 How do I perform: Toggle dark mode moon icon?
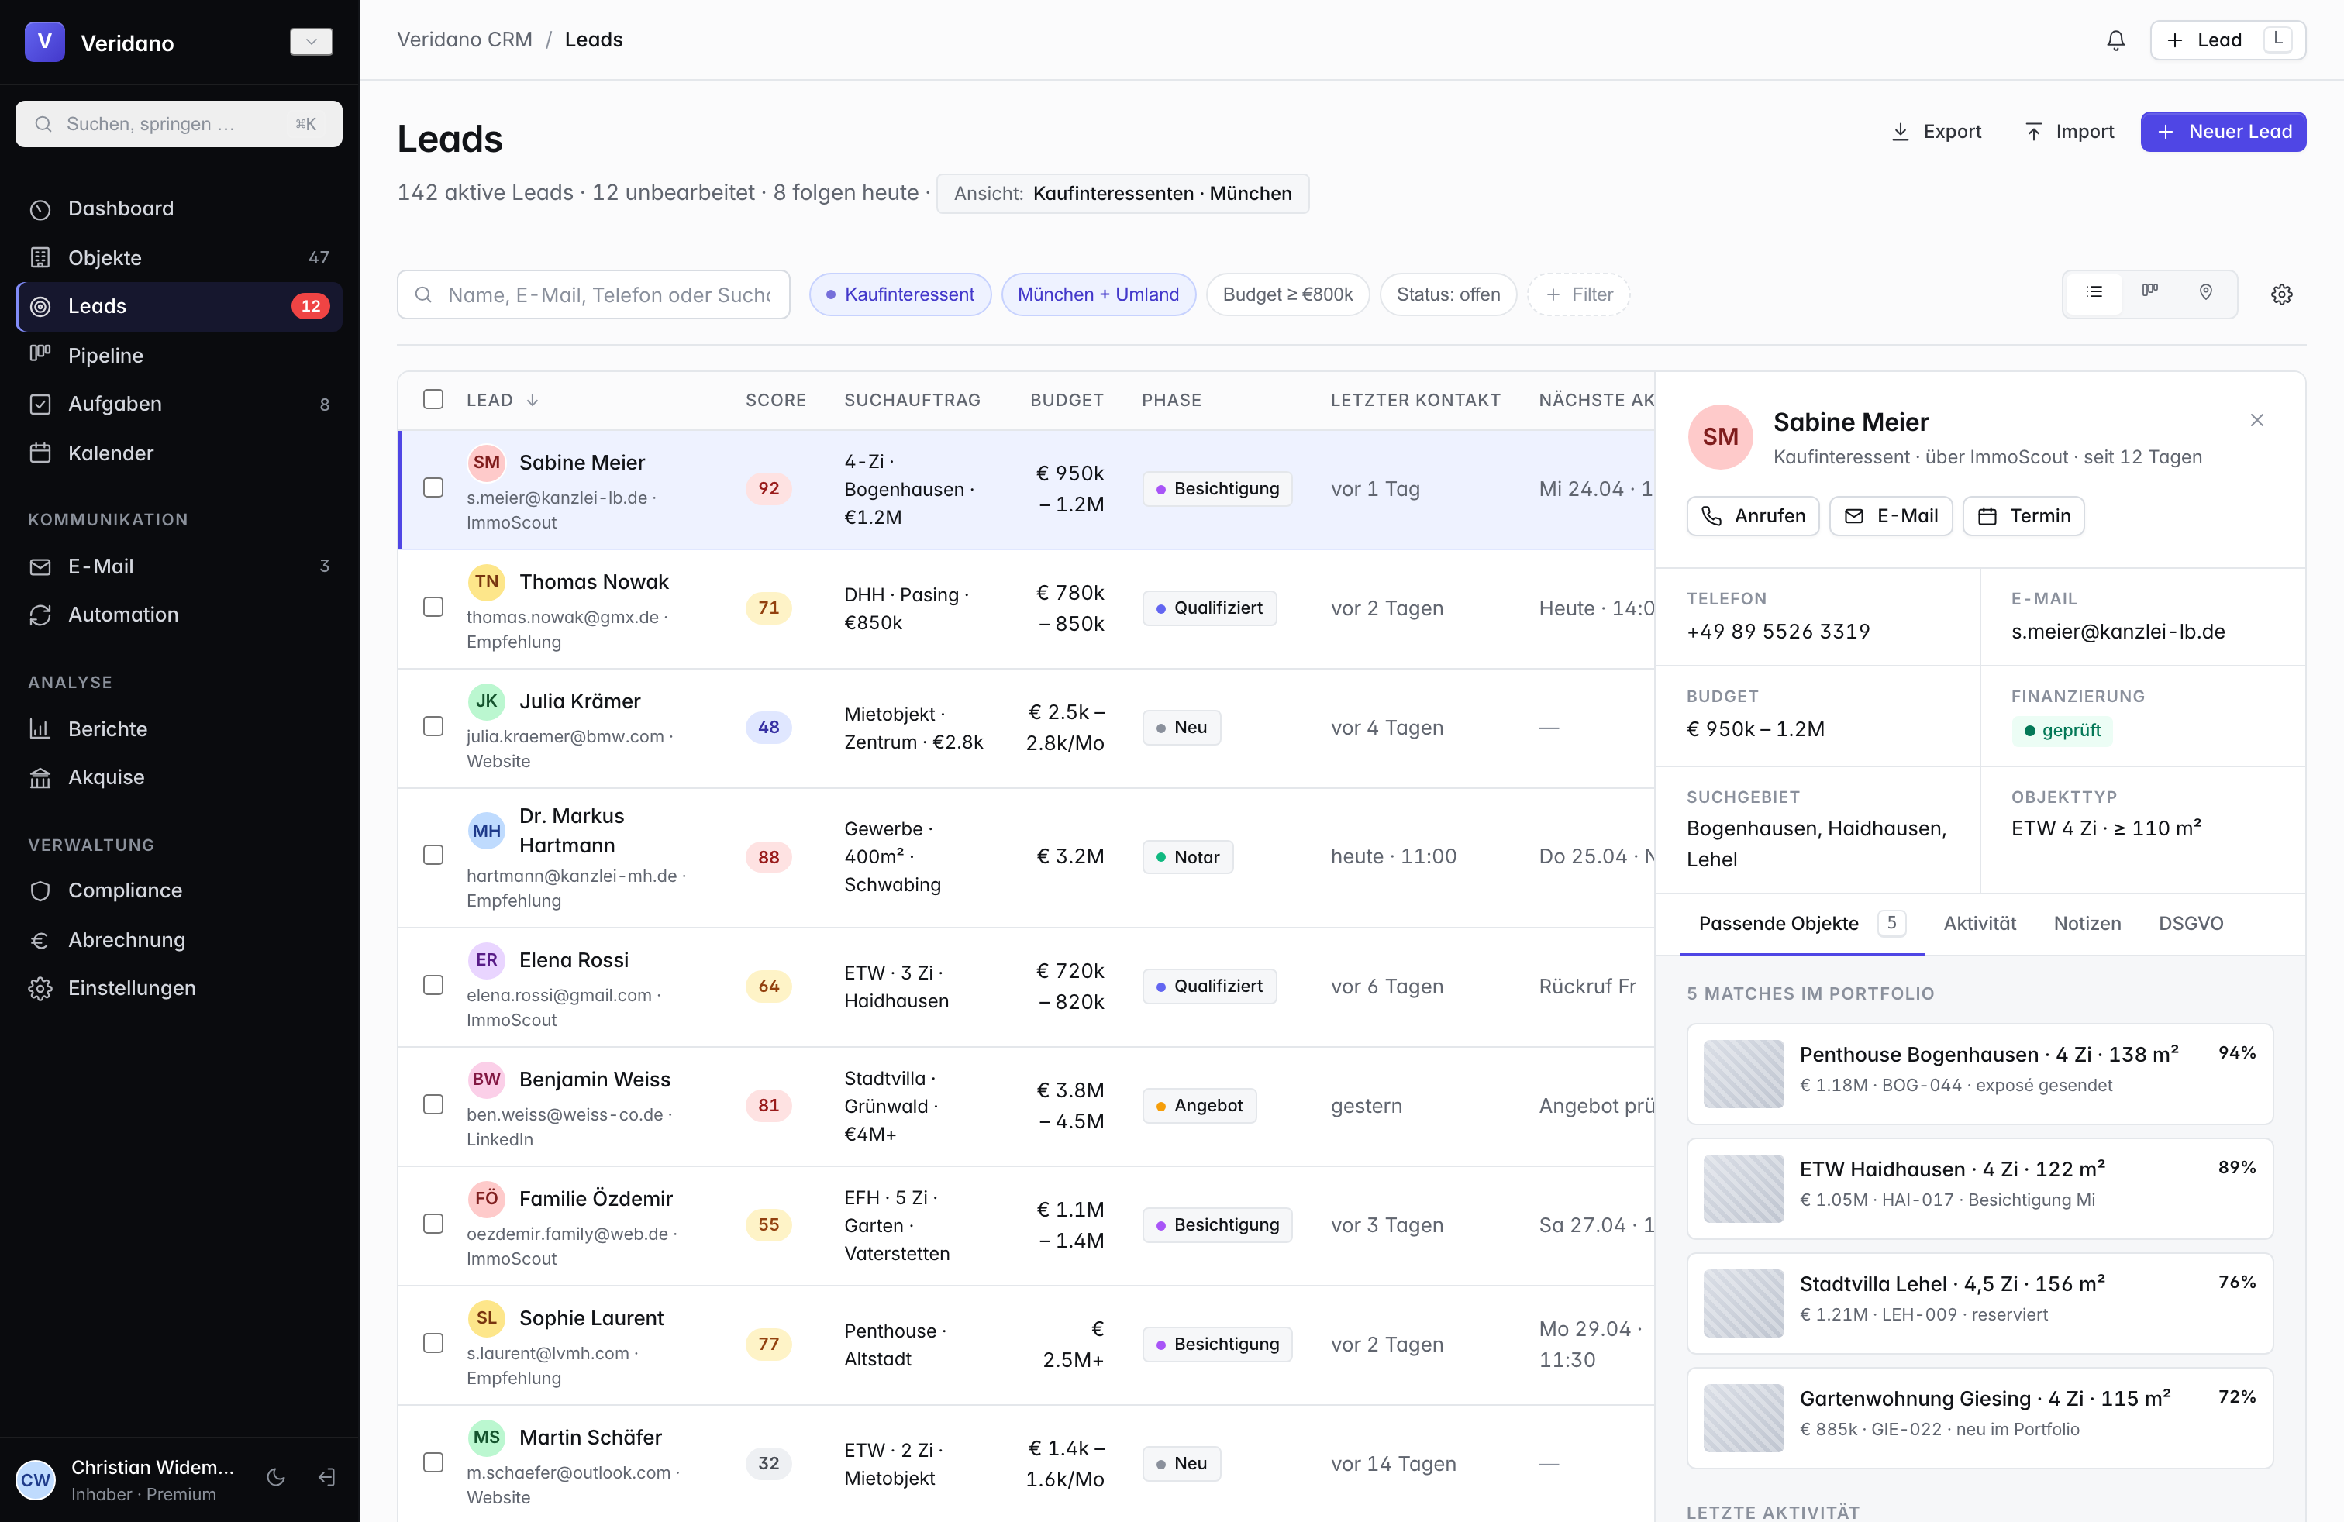(x=276, y=1477)
